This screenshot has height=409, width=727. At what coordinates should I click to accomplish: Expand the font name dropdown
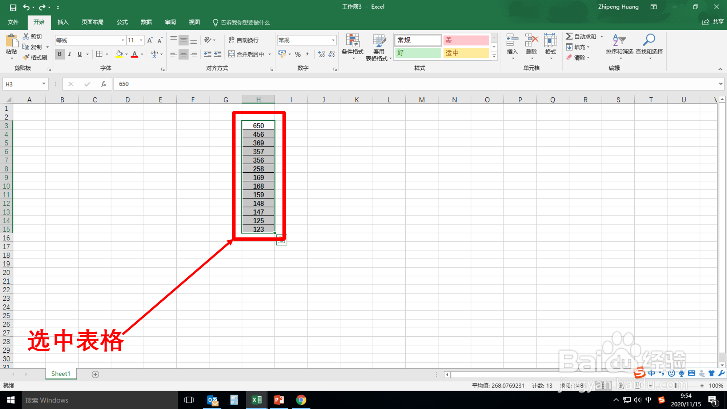pyautogui.click(x=122, y=40)
